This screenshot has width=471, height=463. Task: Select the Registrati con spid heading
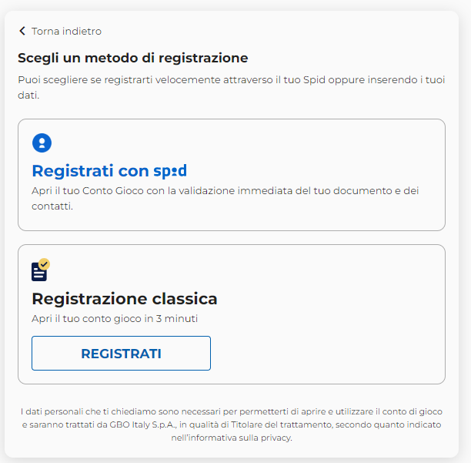click(x=109, y=171)
